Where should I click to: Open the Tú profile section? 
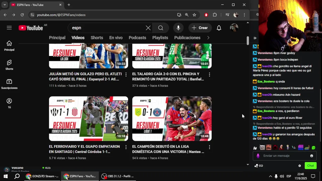click(x=9, y=103)
